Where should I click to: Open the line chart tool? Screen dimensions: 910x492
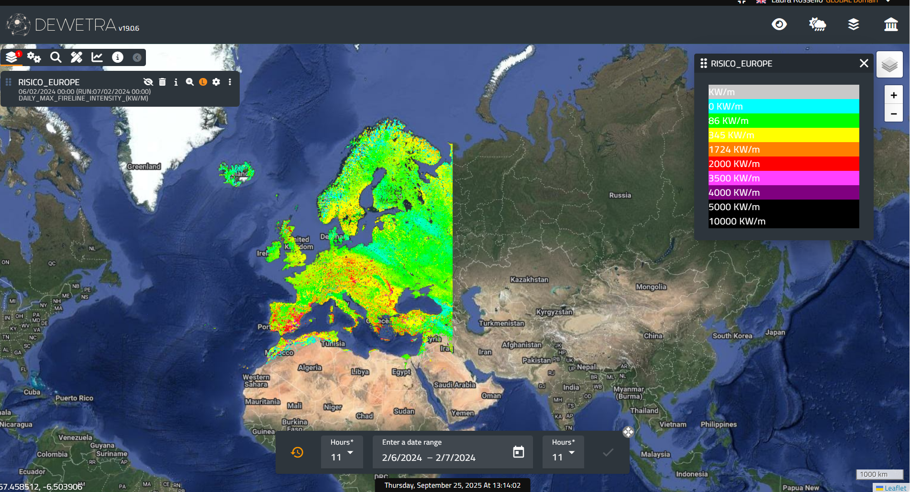[97, 57]
